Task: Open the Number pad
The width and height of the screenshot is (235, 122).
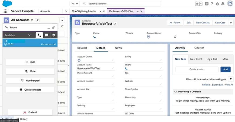Action: [x=30, y=81]
